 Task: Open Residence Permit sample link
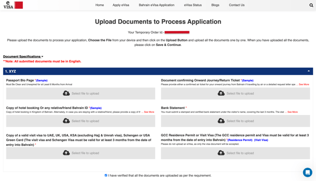tap(240, 140)
